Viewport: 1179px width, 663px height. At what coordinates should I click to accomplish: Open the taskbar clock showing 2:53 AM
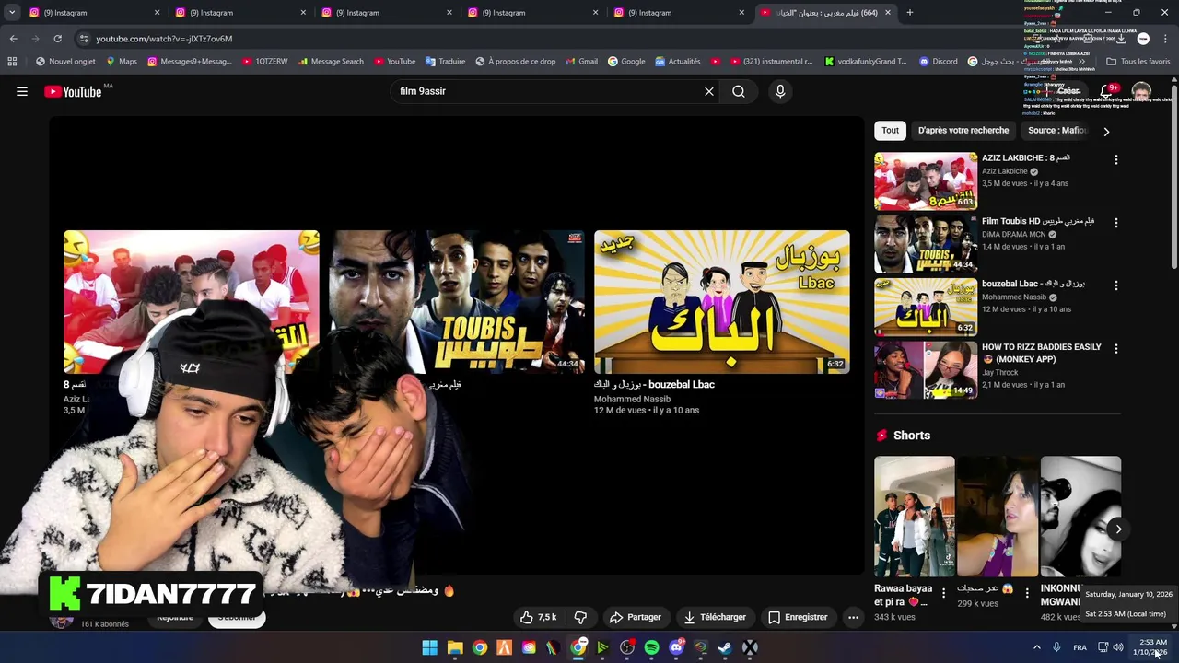point(1151,647)
